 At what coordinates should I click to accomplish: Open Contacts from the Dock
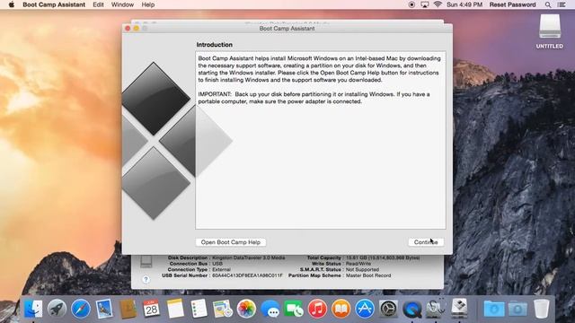pyautogui.click(x=128, y=309)
